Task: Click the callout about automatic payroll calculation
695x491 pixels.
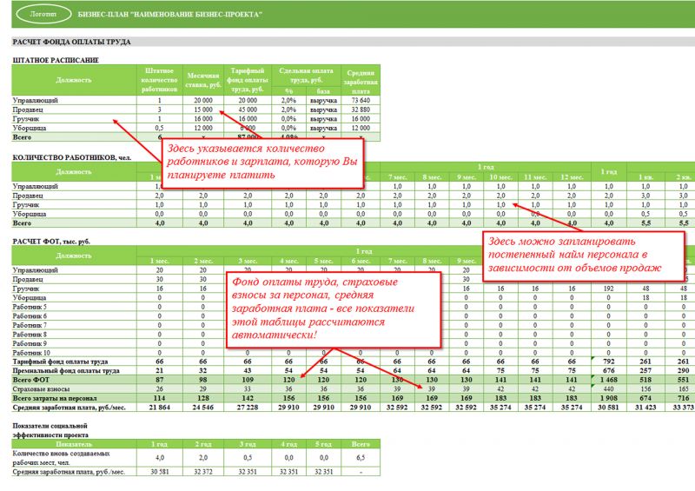Action: (333, 309)
